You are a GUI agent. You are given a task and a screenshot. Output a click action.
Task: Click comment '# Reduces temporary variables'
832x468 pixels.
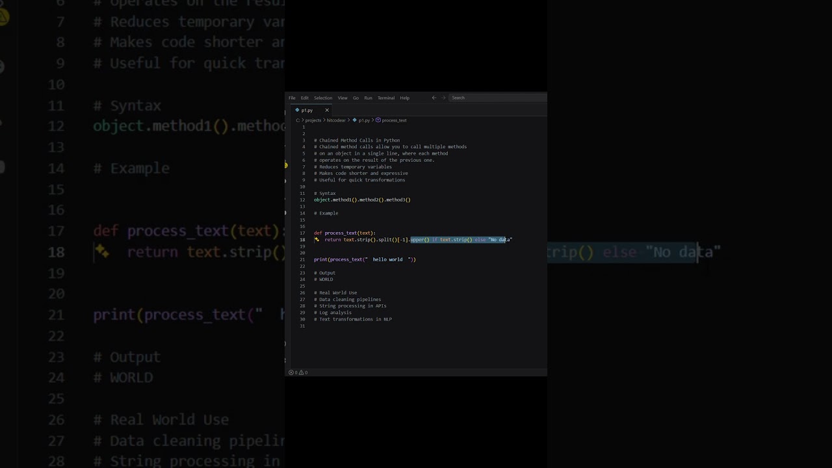click(x=353, y=167)
